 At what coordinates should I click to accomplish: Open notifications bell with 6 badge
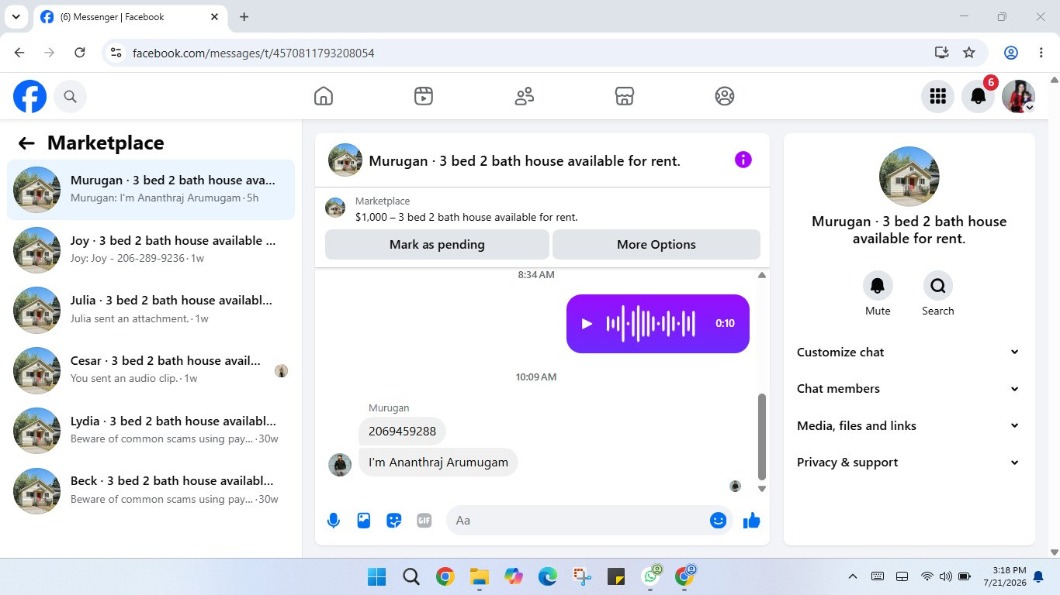coord(979,96)
